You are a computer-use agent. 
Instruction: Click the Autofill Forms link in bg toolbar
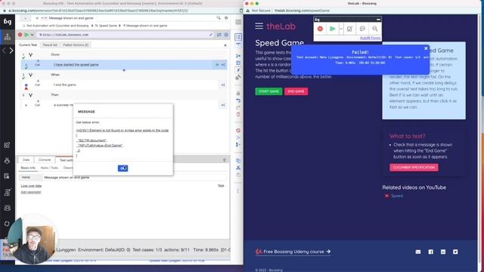[370, 38]
